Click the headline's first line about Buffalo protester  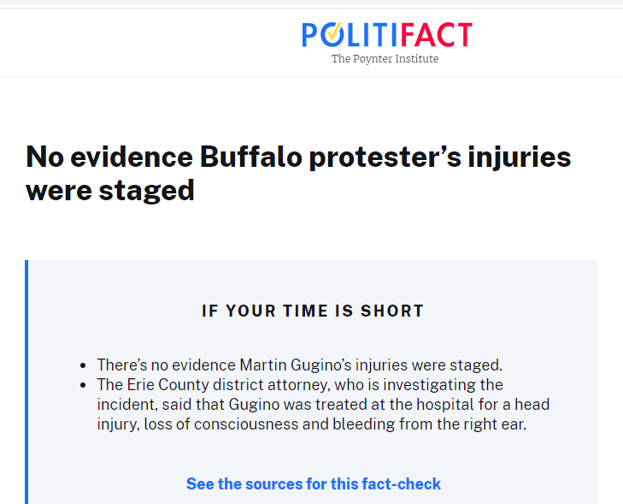[x=298, y=157]
